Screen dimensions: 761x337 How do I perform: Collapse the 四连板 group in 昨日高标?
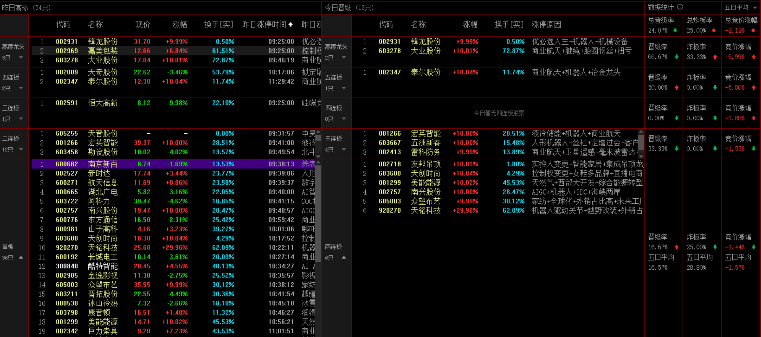pos(21,88)
